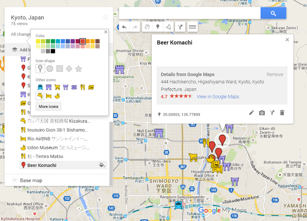Open the More icons dialog
The height and width of the screenshot is (221, 307).
pos(48,106)
